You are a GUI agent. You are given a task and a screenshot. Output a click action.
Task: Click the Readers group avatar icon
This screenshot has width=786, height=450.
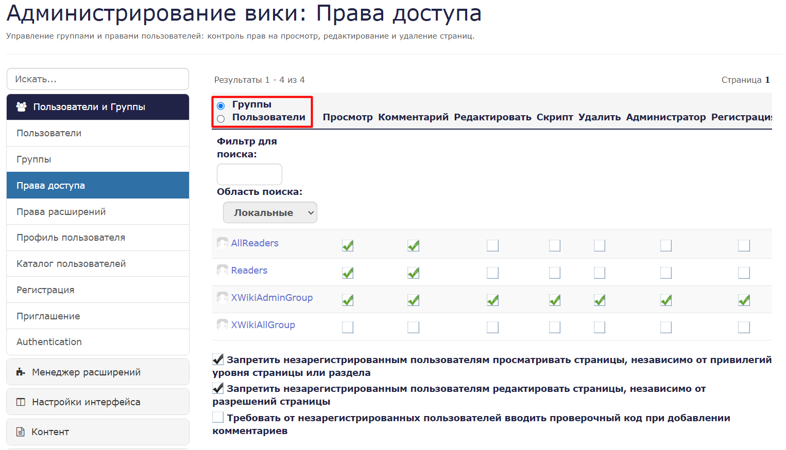(223, 270)
